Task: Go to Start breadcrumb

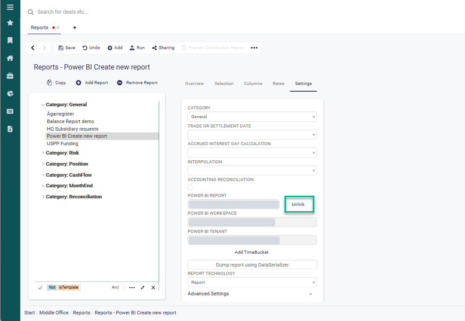Action: tap(29, 313)
